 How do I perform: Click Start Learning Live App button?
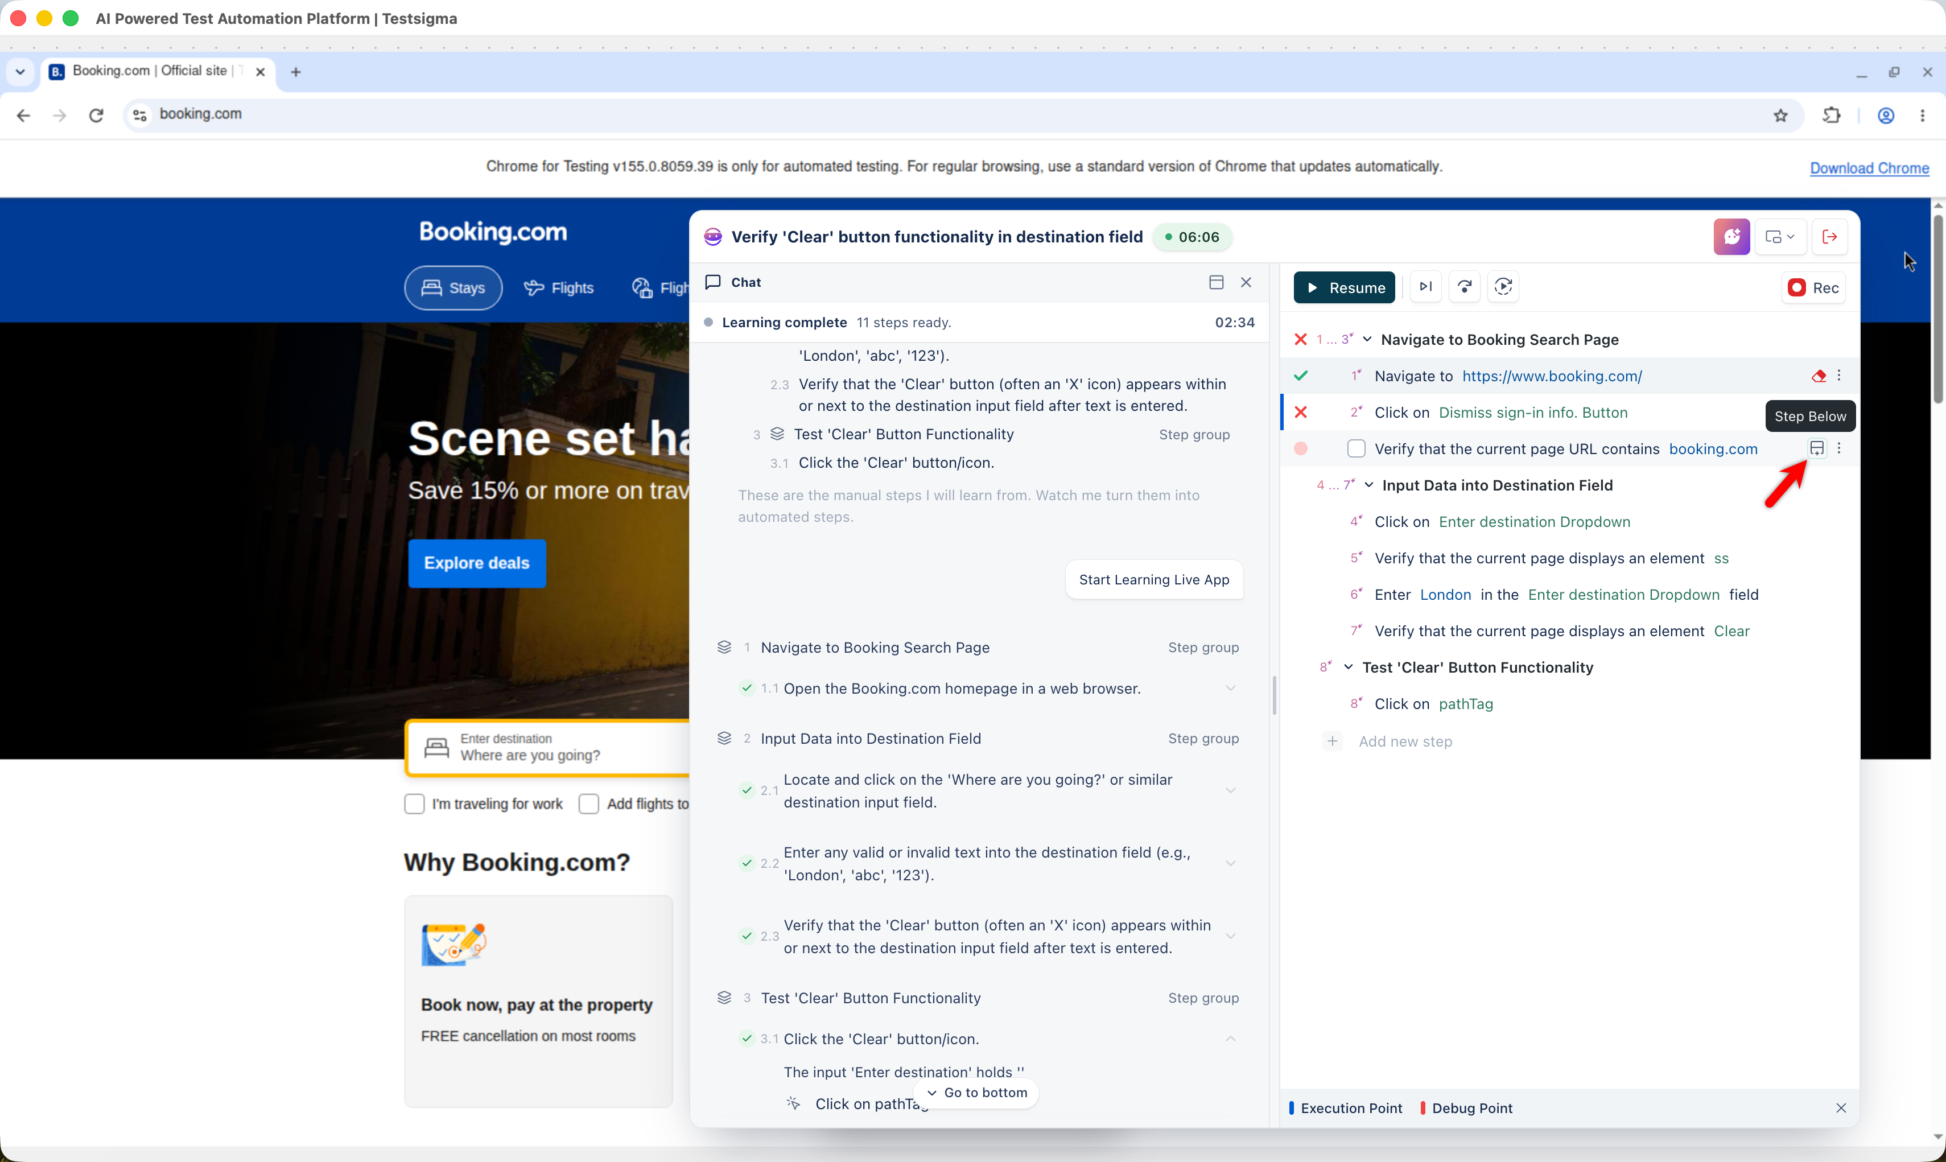coord(1154,579)
